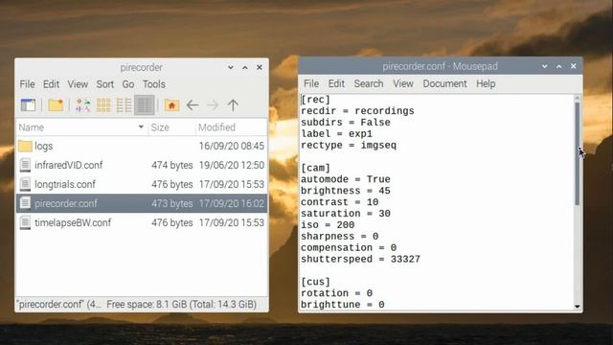This screenshot has width=613, height=345.
Task: Maximize the pirecorder file manager window
Action: click(245, 67)
